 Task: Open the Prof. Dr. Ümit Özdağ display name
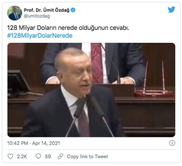[47, 10]
